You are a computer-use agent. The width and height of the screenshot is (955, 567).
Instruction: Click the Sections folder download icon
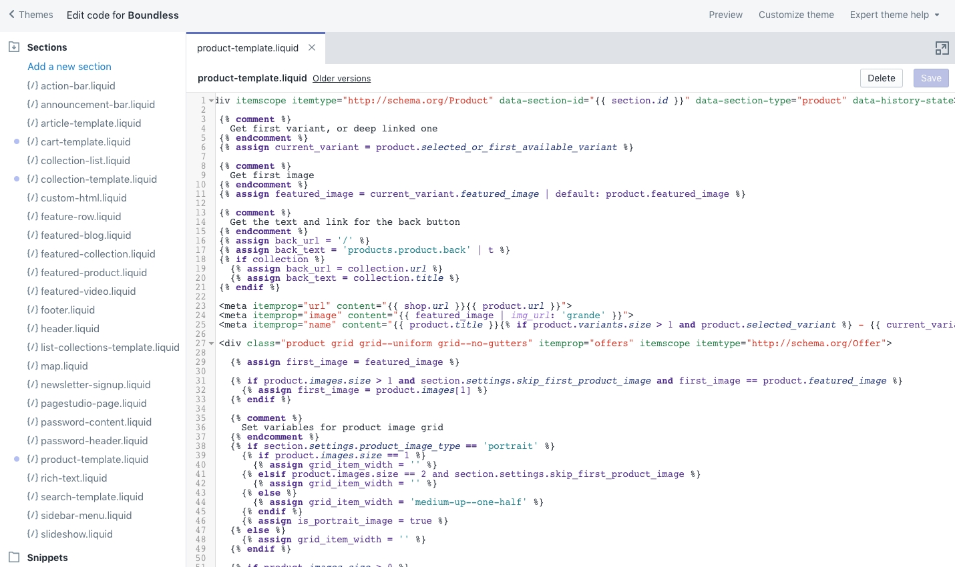pyautogui.click(x=13, y=47)
